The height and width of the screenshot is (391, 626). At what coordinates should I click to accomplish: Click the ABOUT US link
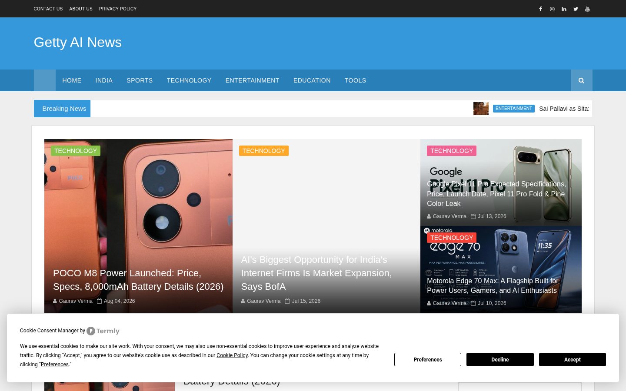point(81,9)
